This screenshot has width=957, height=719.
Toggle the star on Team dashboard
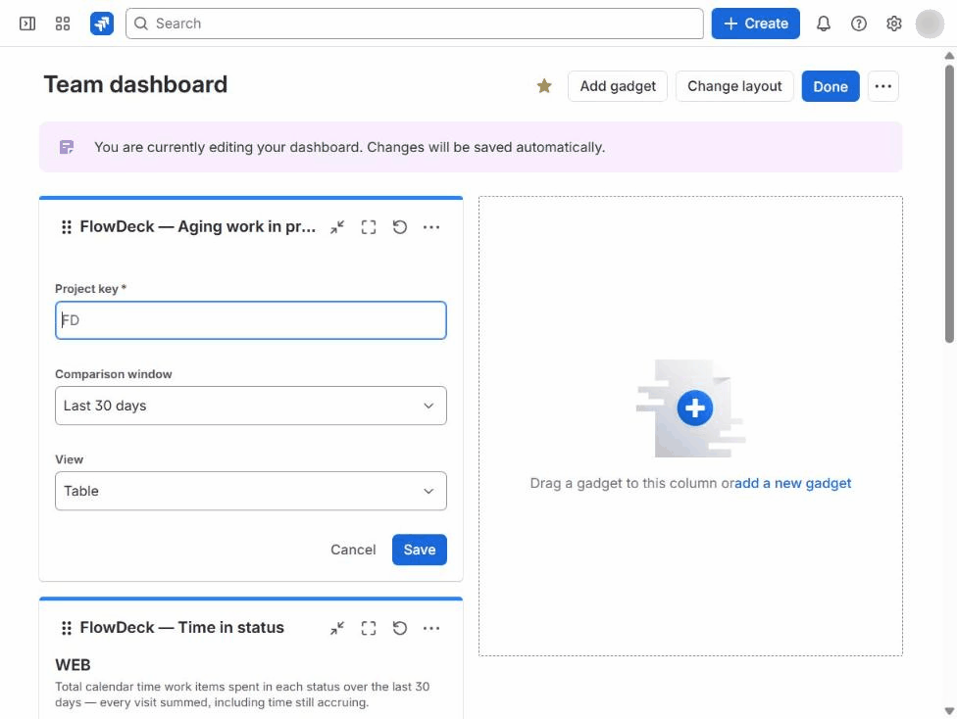click(x=544, y=86)
